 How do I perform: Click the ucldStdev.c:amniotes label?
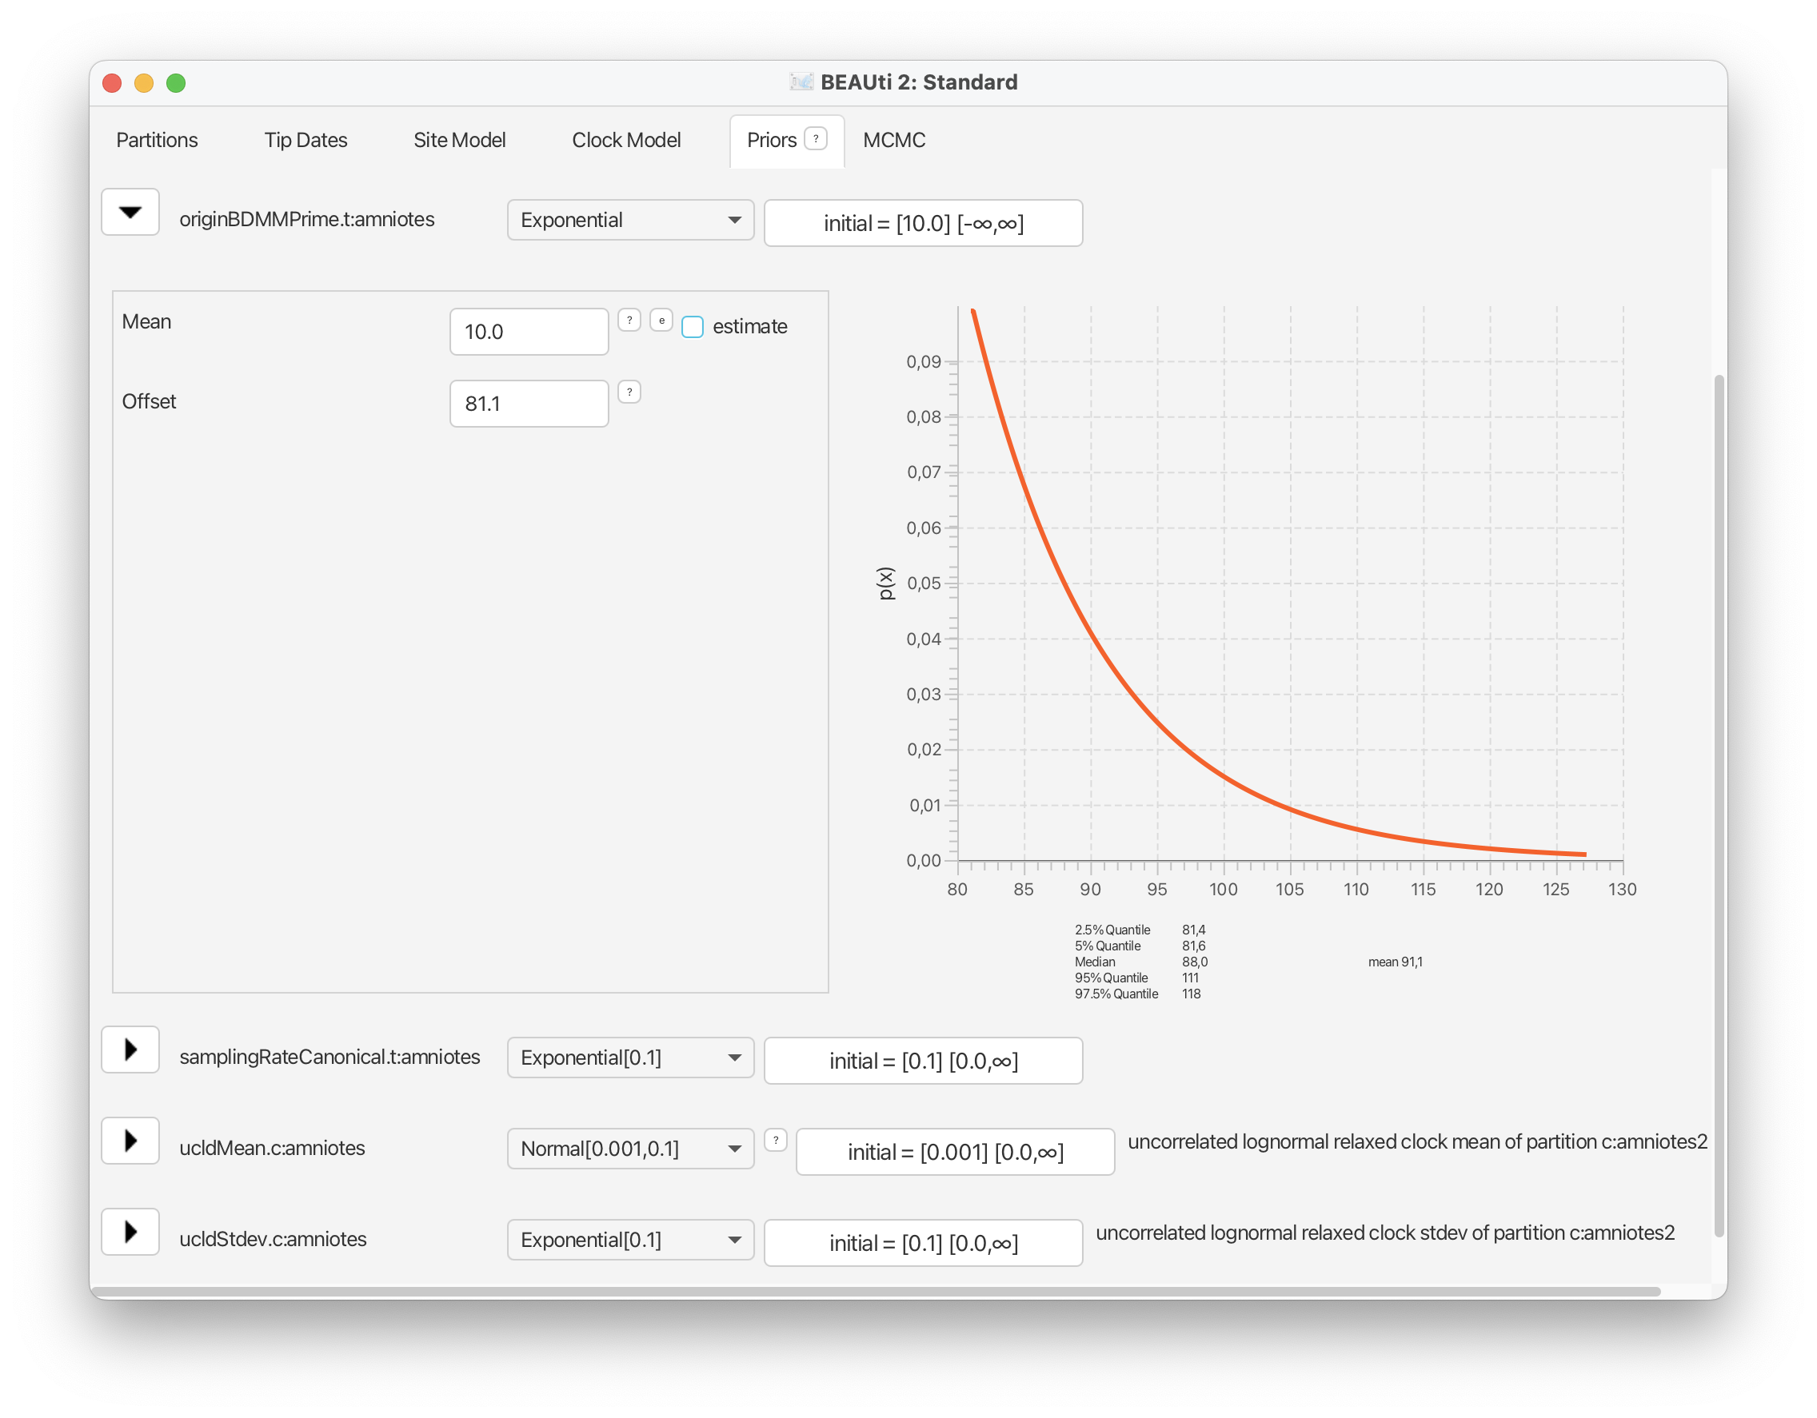(273, 1239)
